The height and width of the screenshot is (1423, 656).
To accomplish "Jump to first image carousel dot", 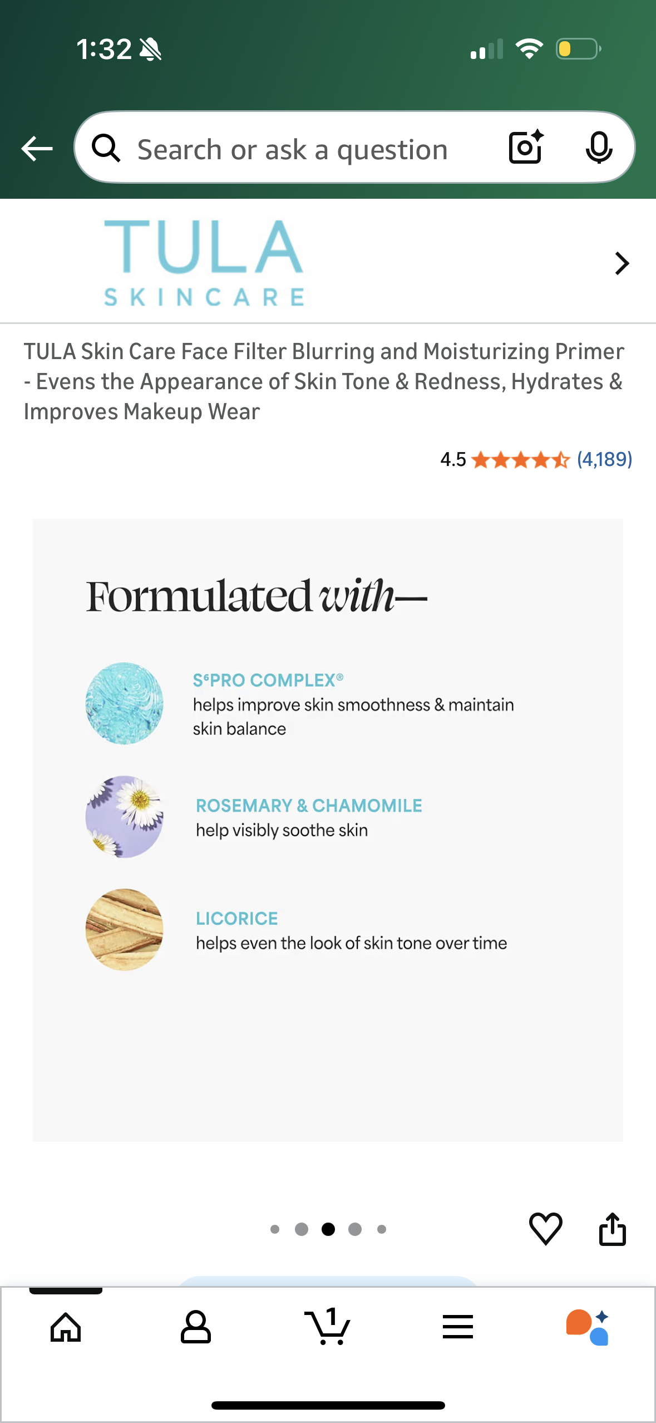I will (x=275, y=1229).
